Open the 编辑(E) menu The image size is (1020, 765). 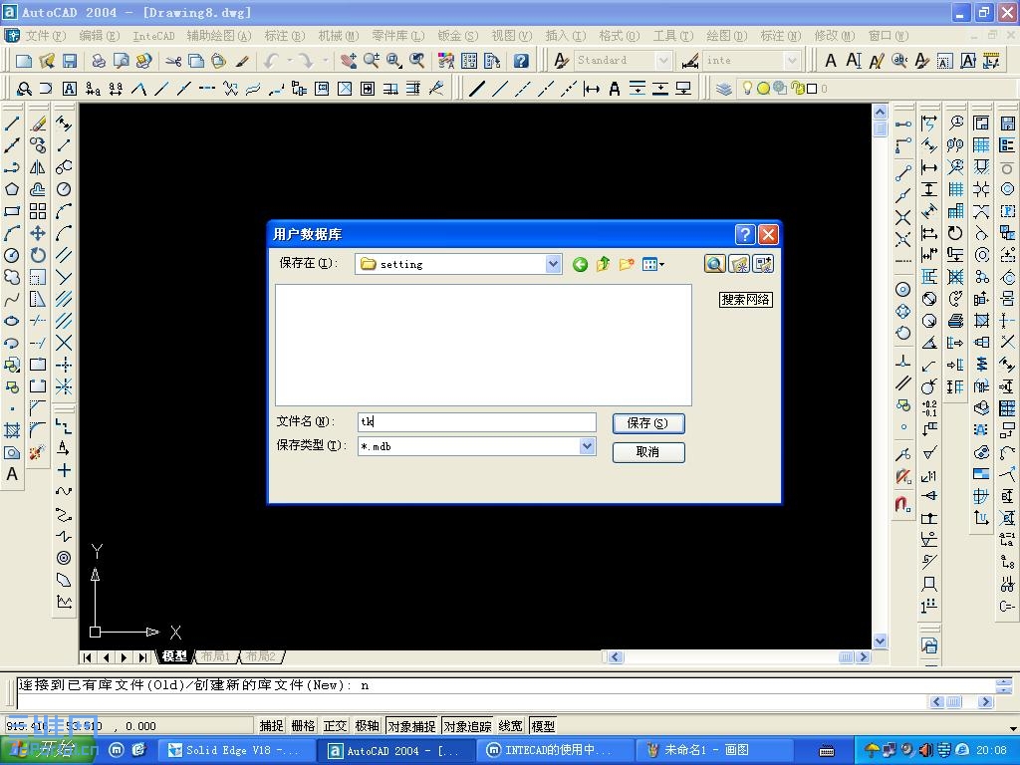click(99, 36)
